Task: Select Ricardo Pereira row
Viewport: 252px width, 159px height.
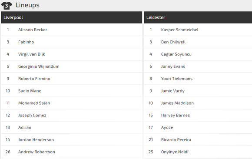Action: coord(198,140)
